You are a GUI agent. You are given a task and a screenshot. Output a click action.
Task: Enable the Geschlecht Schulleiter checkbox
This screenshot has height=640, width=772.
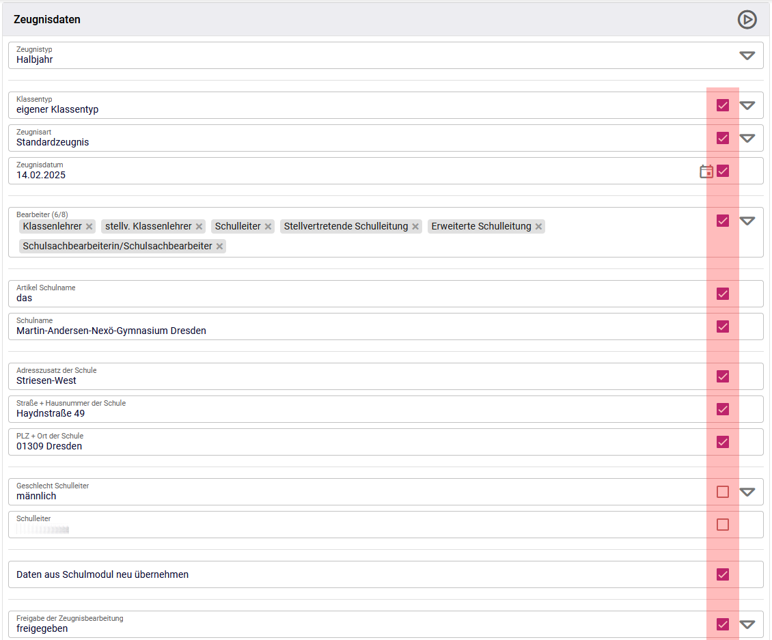coord(723,492)
